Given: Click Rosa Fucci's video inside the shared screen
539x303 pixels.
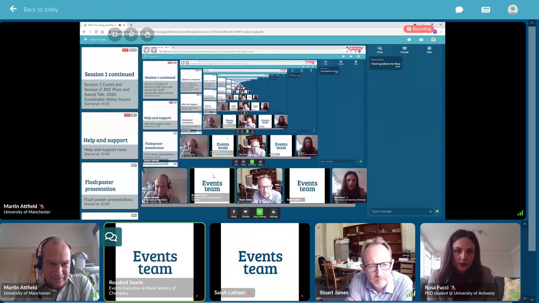Looking at the screenshot, I should pos(349,186).
